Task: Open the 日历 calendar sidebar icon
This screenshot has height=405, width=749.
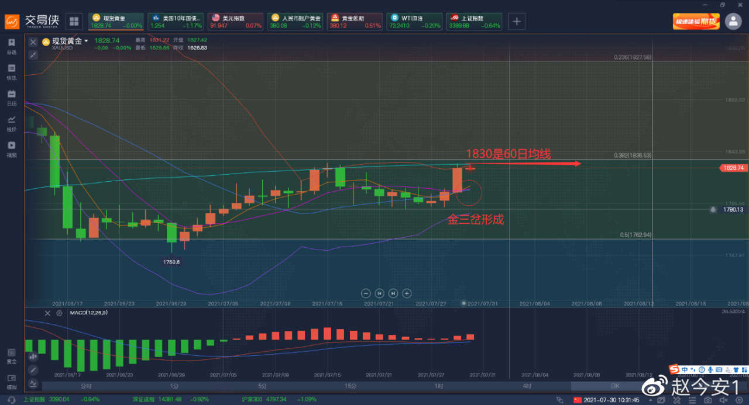Action: 12,98
